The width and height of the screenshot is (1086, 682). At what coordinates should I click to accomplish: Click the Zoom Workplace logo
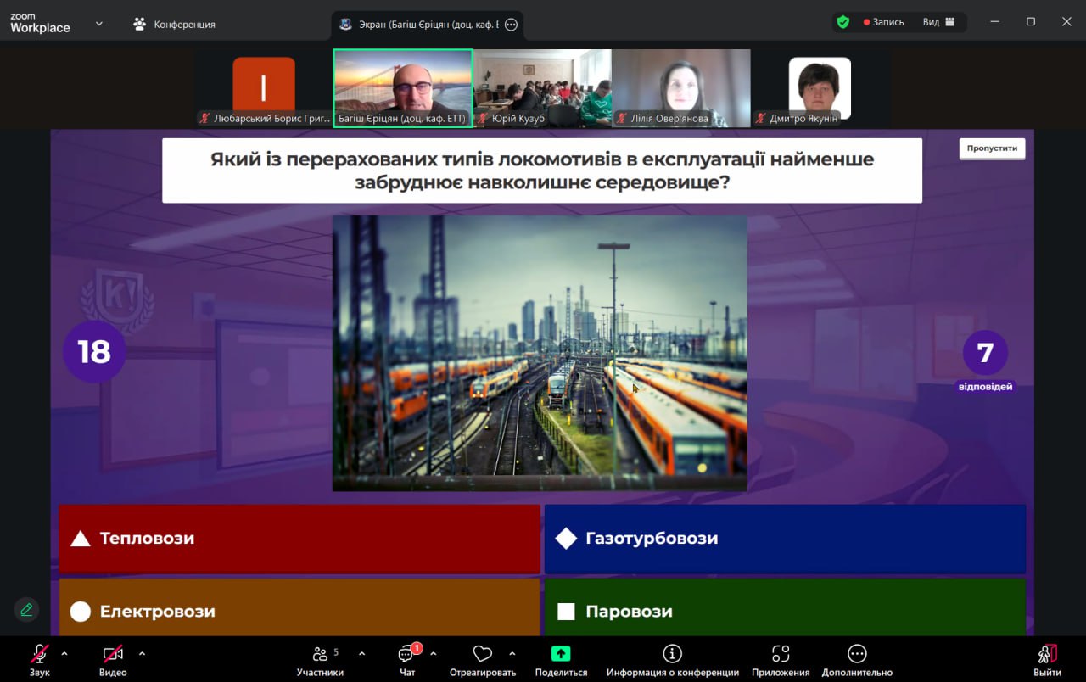coord(40,24)
